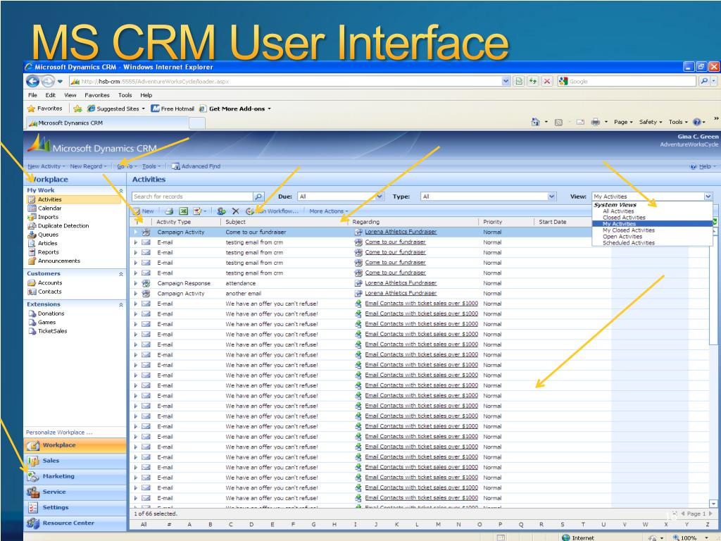Click the Advanced Find button
This screenshot has height=541, width=721.
[196, 166]
